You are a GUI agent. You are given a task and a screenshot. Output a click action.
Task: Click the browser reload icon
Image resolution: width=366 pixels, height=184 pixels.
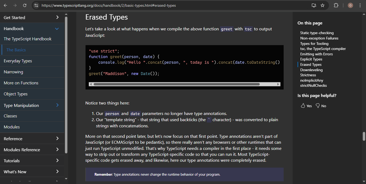tap(25, 5)
